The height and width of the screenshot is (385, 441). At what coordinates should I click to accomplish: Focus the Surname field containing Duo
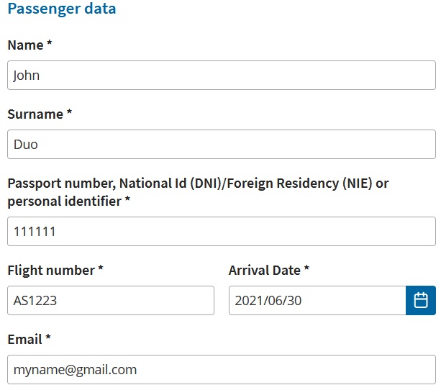click(x=221, y=144)
